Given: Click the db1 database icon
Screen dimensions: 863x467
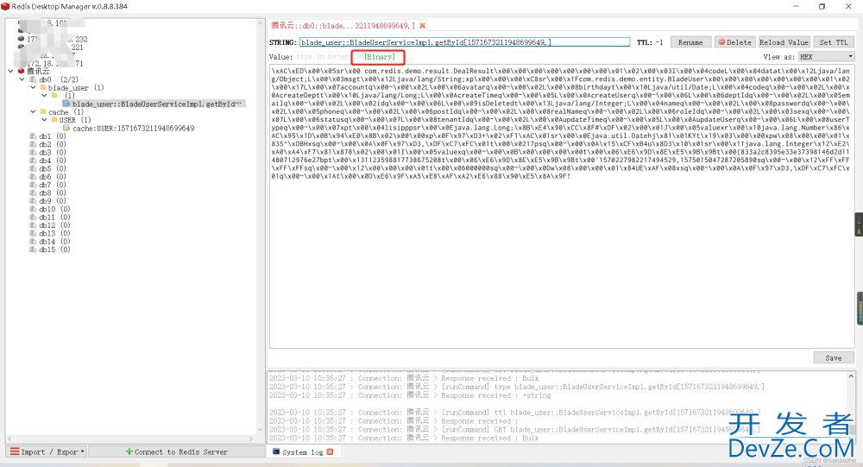Looking at the screenshot, I should click(33, 136).
